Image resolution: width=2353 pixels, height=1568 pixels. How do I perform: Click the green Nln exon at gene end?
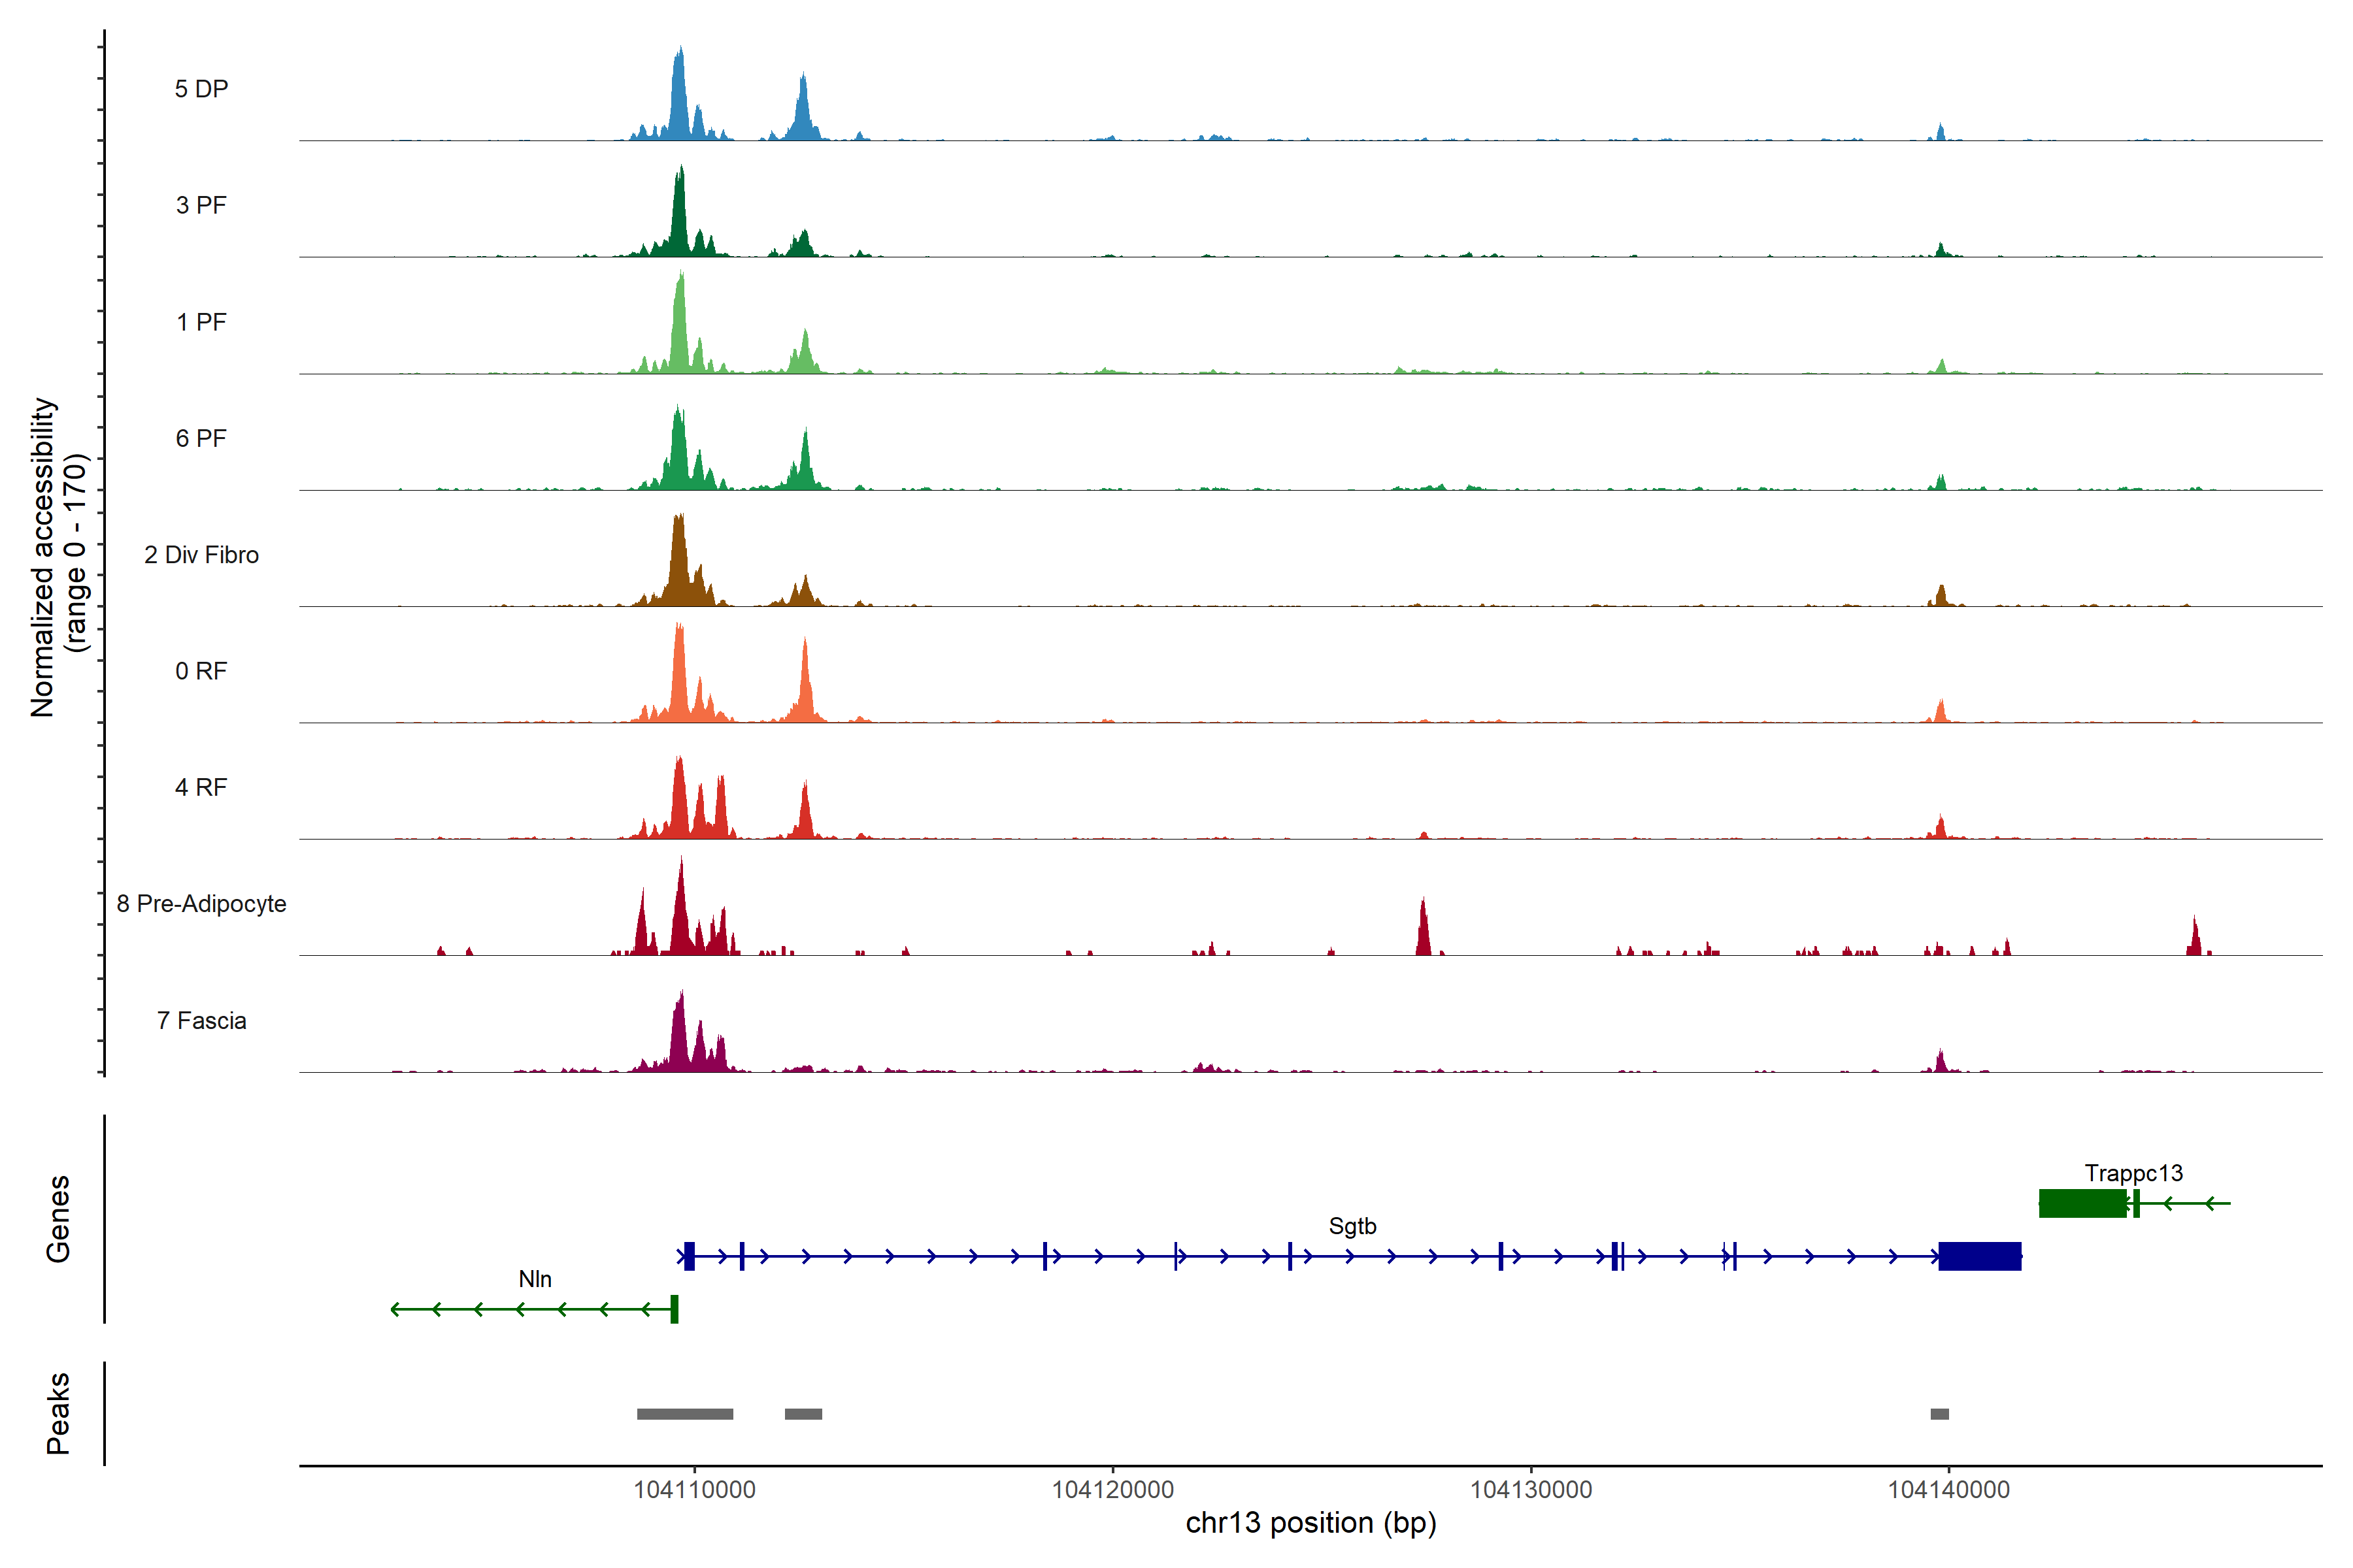click(x=675, y=1309)
